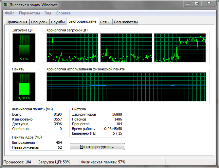
Task: Click the Кэшировано value 3557
Action: 58,119
